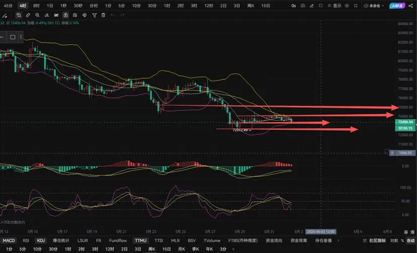Enable the TVolume indicator
Image resolution: width=417 pixels, height=253 pixels.
click(212, 240)
